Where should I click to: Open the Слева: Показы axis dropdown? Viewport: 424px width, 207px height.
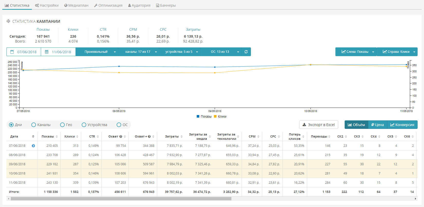point(356,52)
